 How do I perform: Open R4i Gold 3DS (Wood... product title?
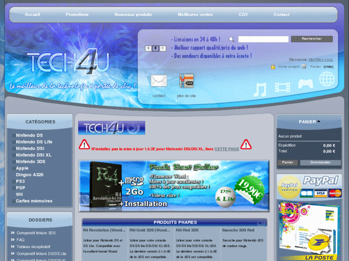tap(150, 230)
